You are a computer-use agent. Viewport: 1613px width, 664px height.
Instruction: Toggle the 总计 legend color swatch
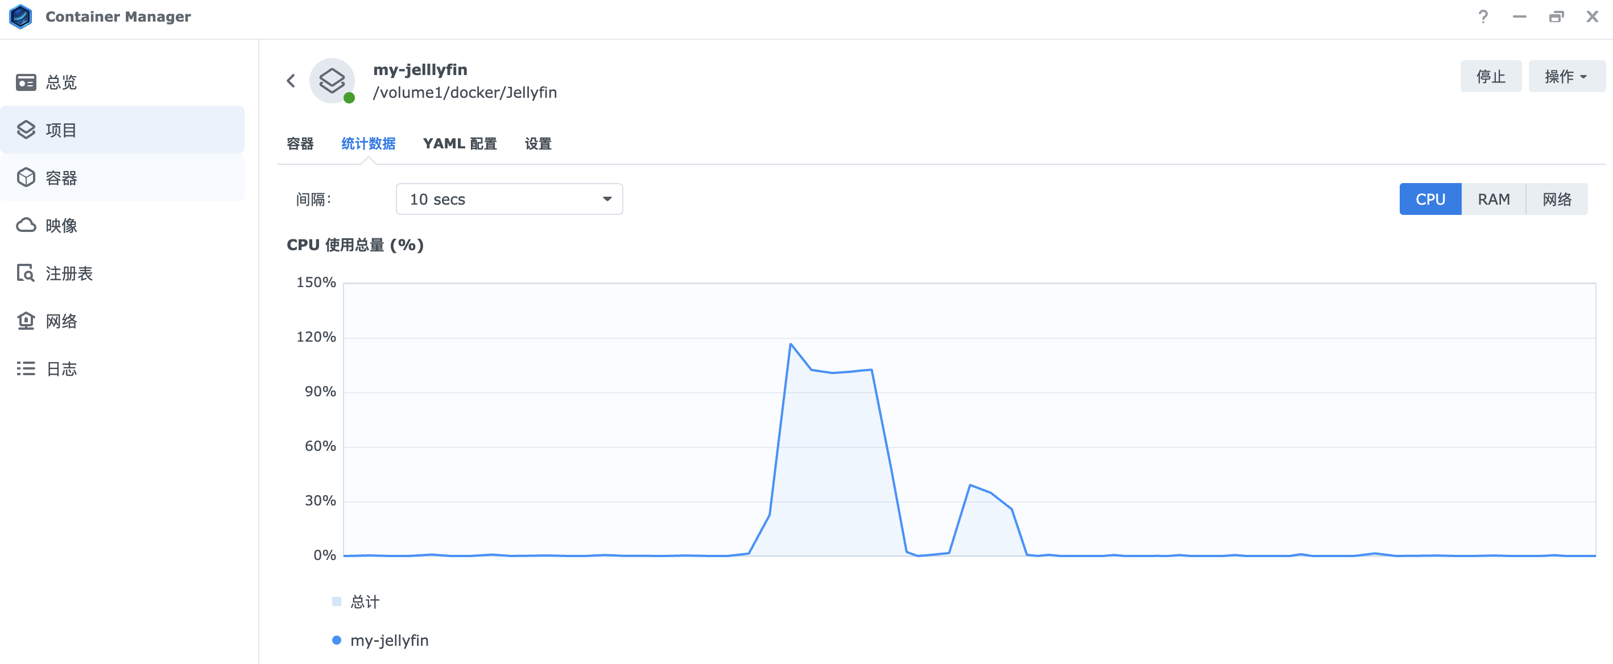click(337, 601)
